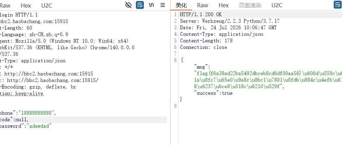Click response line number 9
Screen dimensions: 342x145
click(x=175, y=106)
